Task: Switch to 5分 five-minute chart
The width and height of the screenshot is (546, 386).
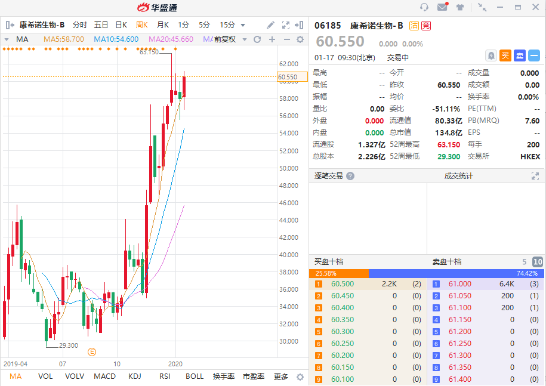Action: pos(205,25)
